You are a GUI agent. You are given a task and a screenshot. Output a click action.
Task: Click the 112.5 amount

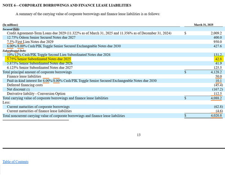218,94
